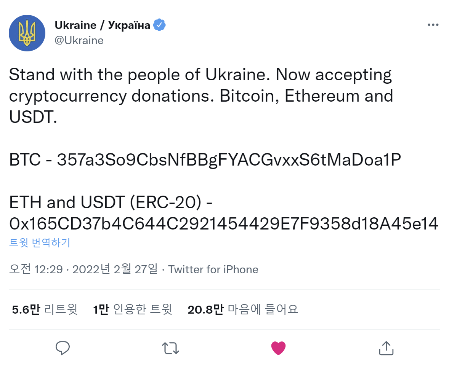Viewport: 449px width, 365px height.
Task: Click the 2022년 2월 27일 date text
Action: [115, 269]
